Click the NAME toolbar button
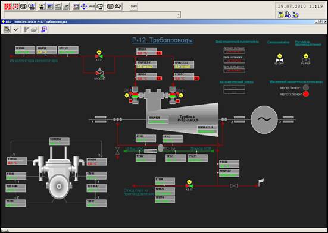This screenshot has height=233, width=328. (92, 7)
